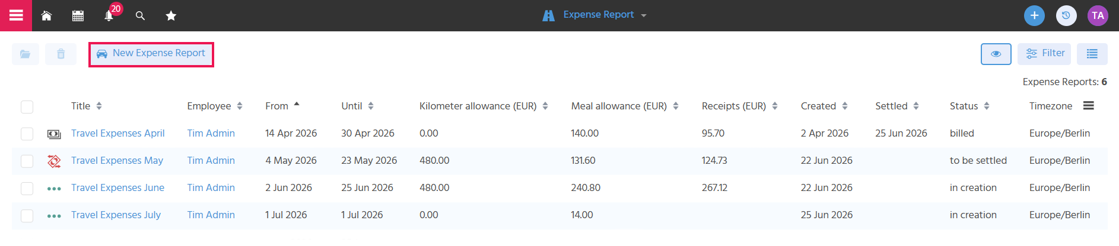The height and width of the screenshot is (246, 1119).
Task: Open the search magnifier icon
Action: click(x=140, y=16)
